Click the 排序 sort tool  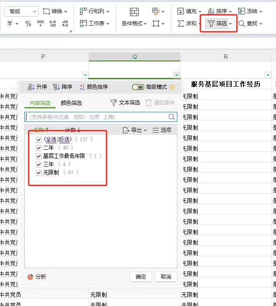coord(219,11)
